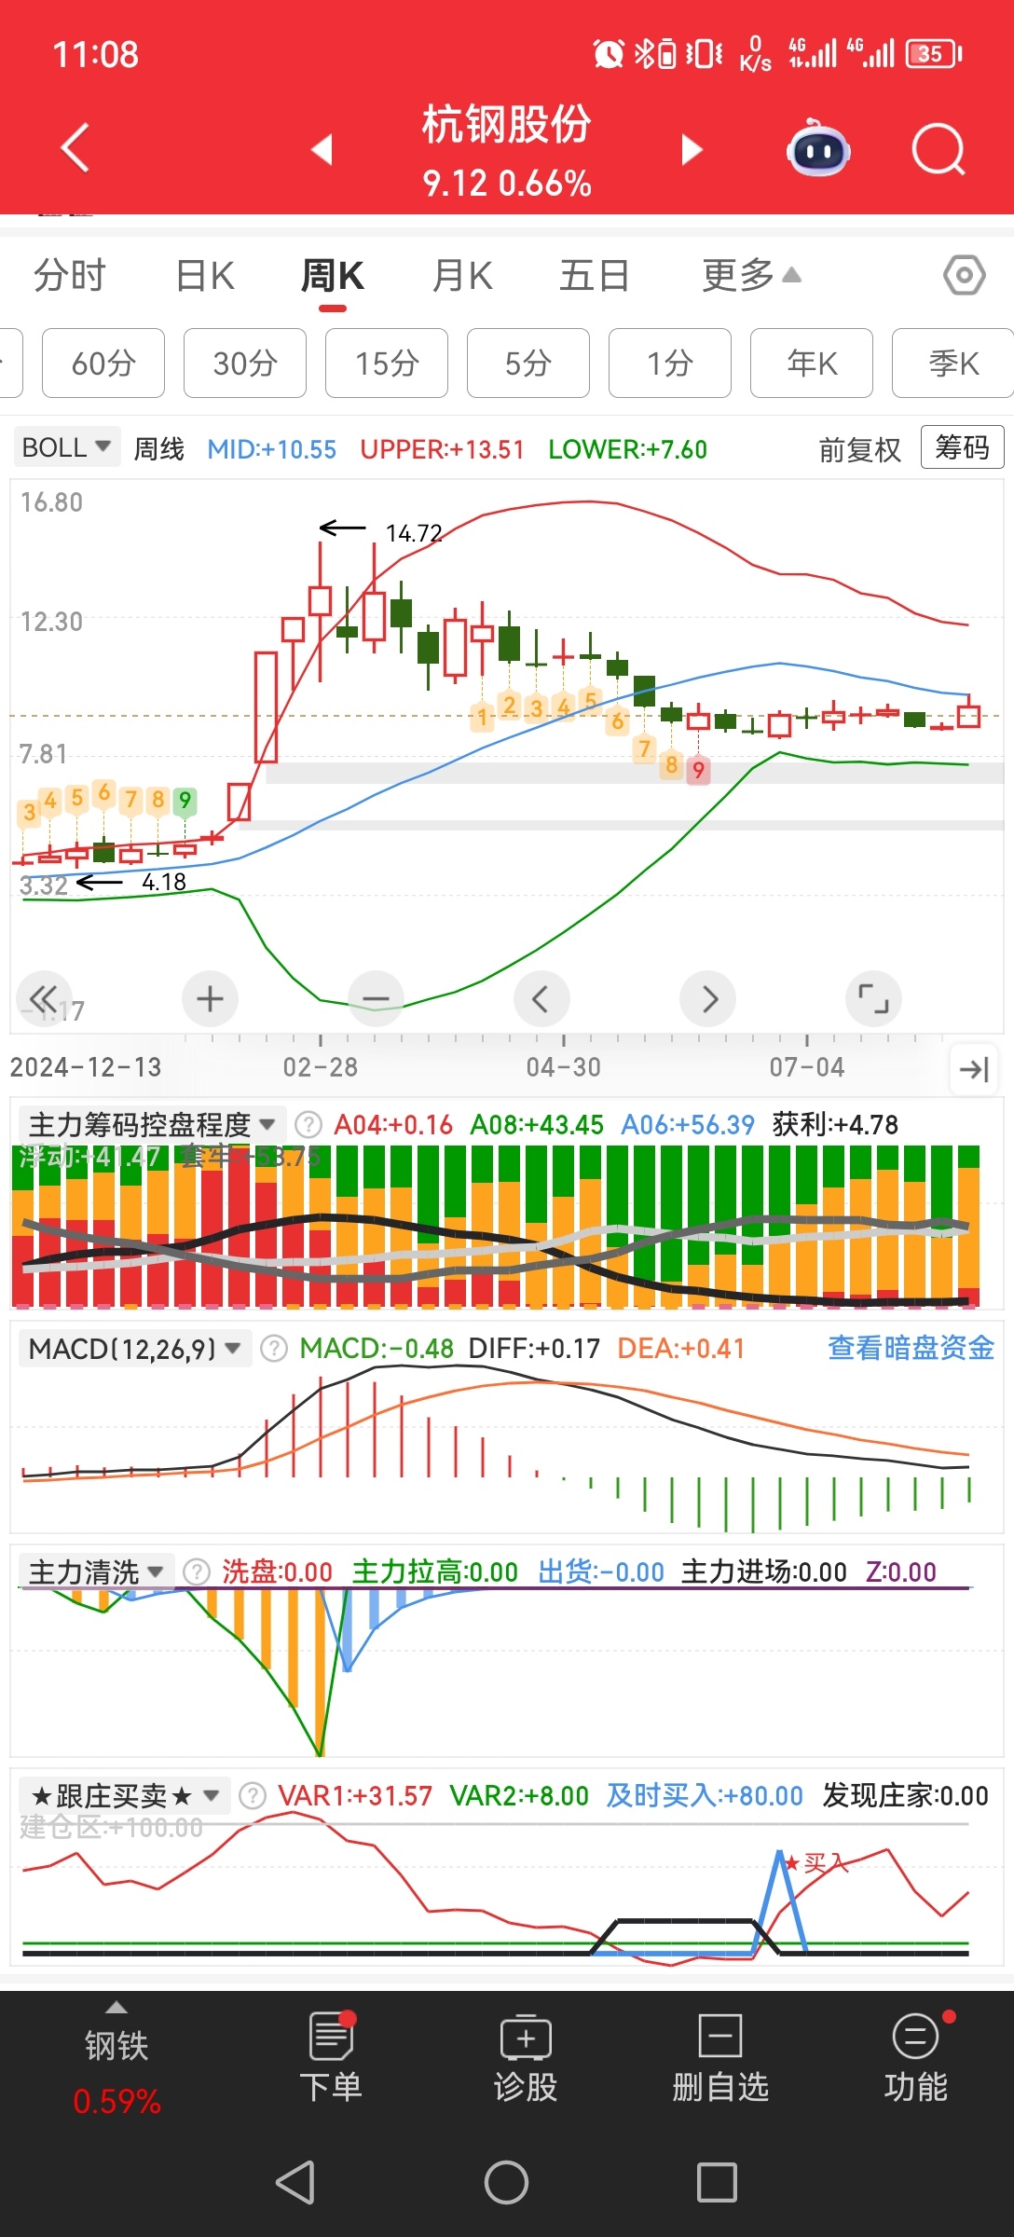Tap the ★买入 buy signal marker

point(816,1863)
